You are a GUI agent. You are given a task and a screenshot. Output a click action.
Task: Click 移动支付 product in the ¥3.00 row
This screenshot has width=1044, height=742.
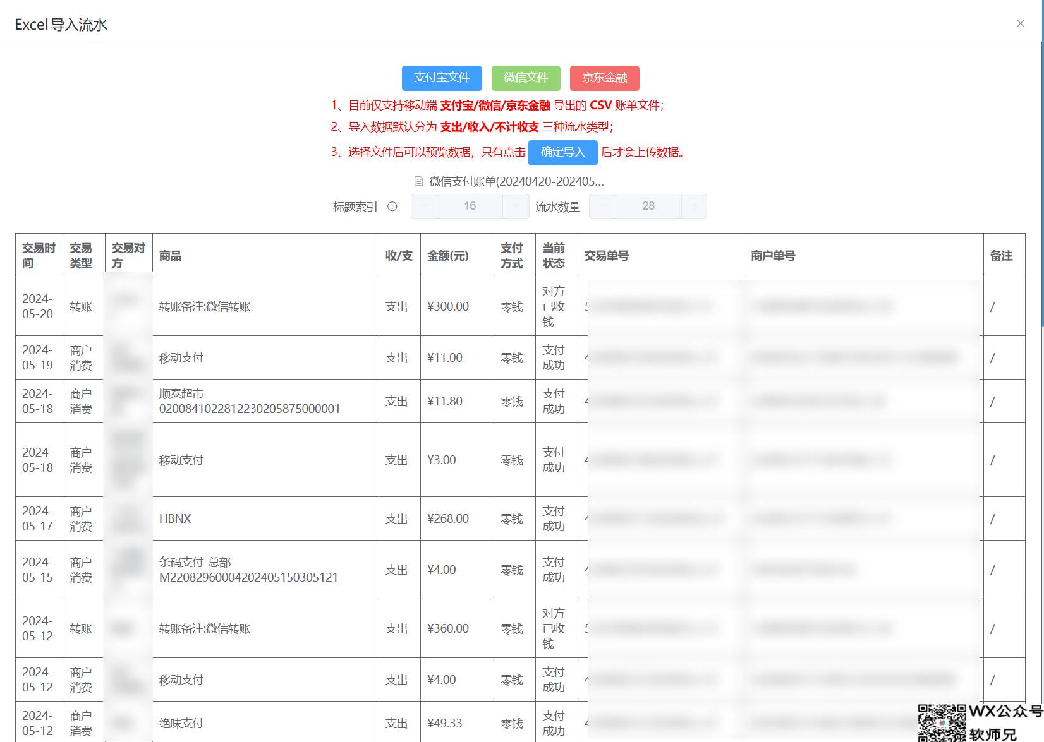click(265, 460)
